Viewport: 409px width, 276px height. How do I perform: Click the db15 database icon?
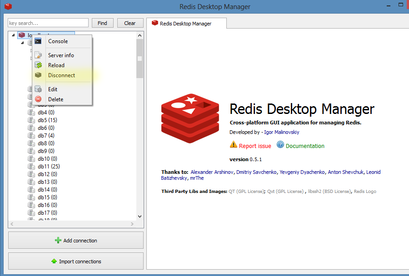[x=31, y=197]
